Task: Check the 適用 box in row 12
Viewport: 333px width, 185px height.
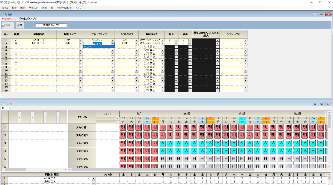Action: [16, 77]
